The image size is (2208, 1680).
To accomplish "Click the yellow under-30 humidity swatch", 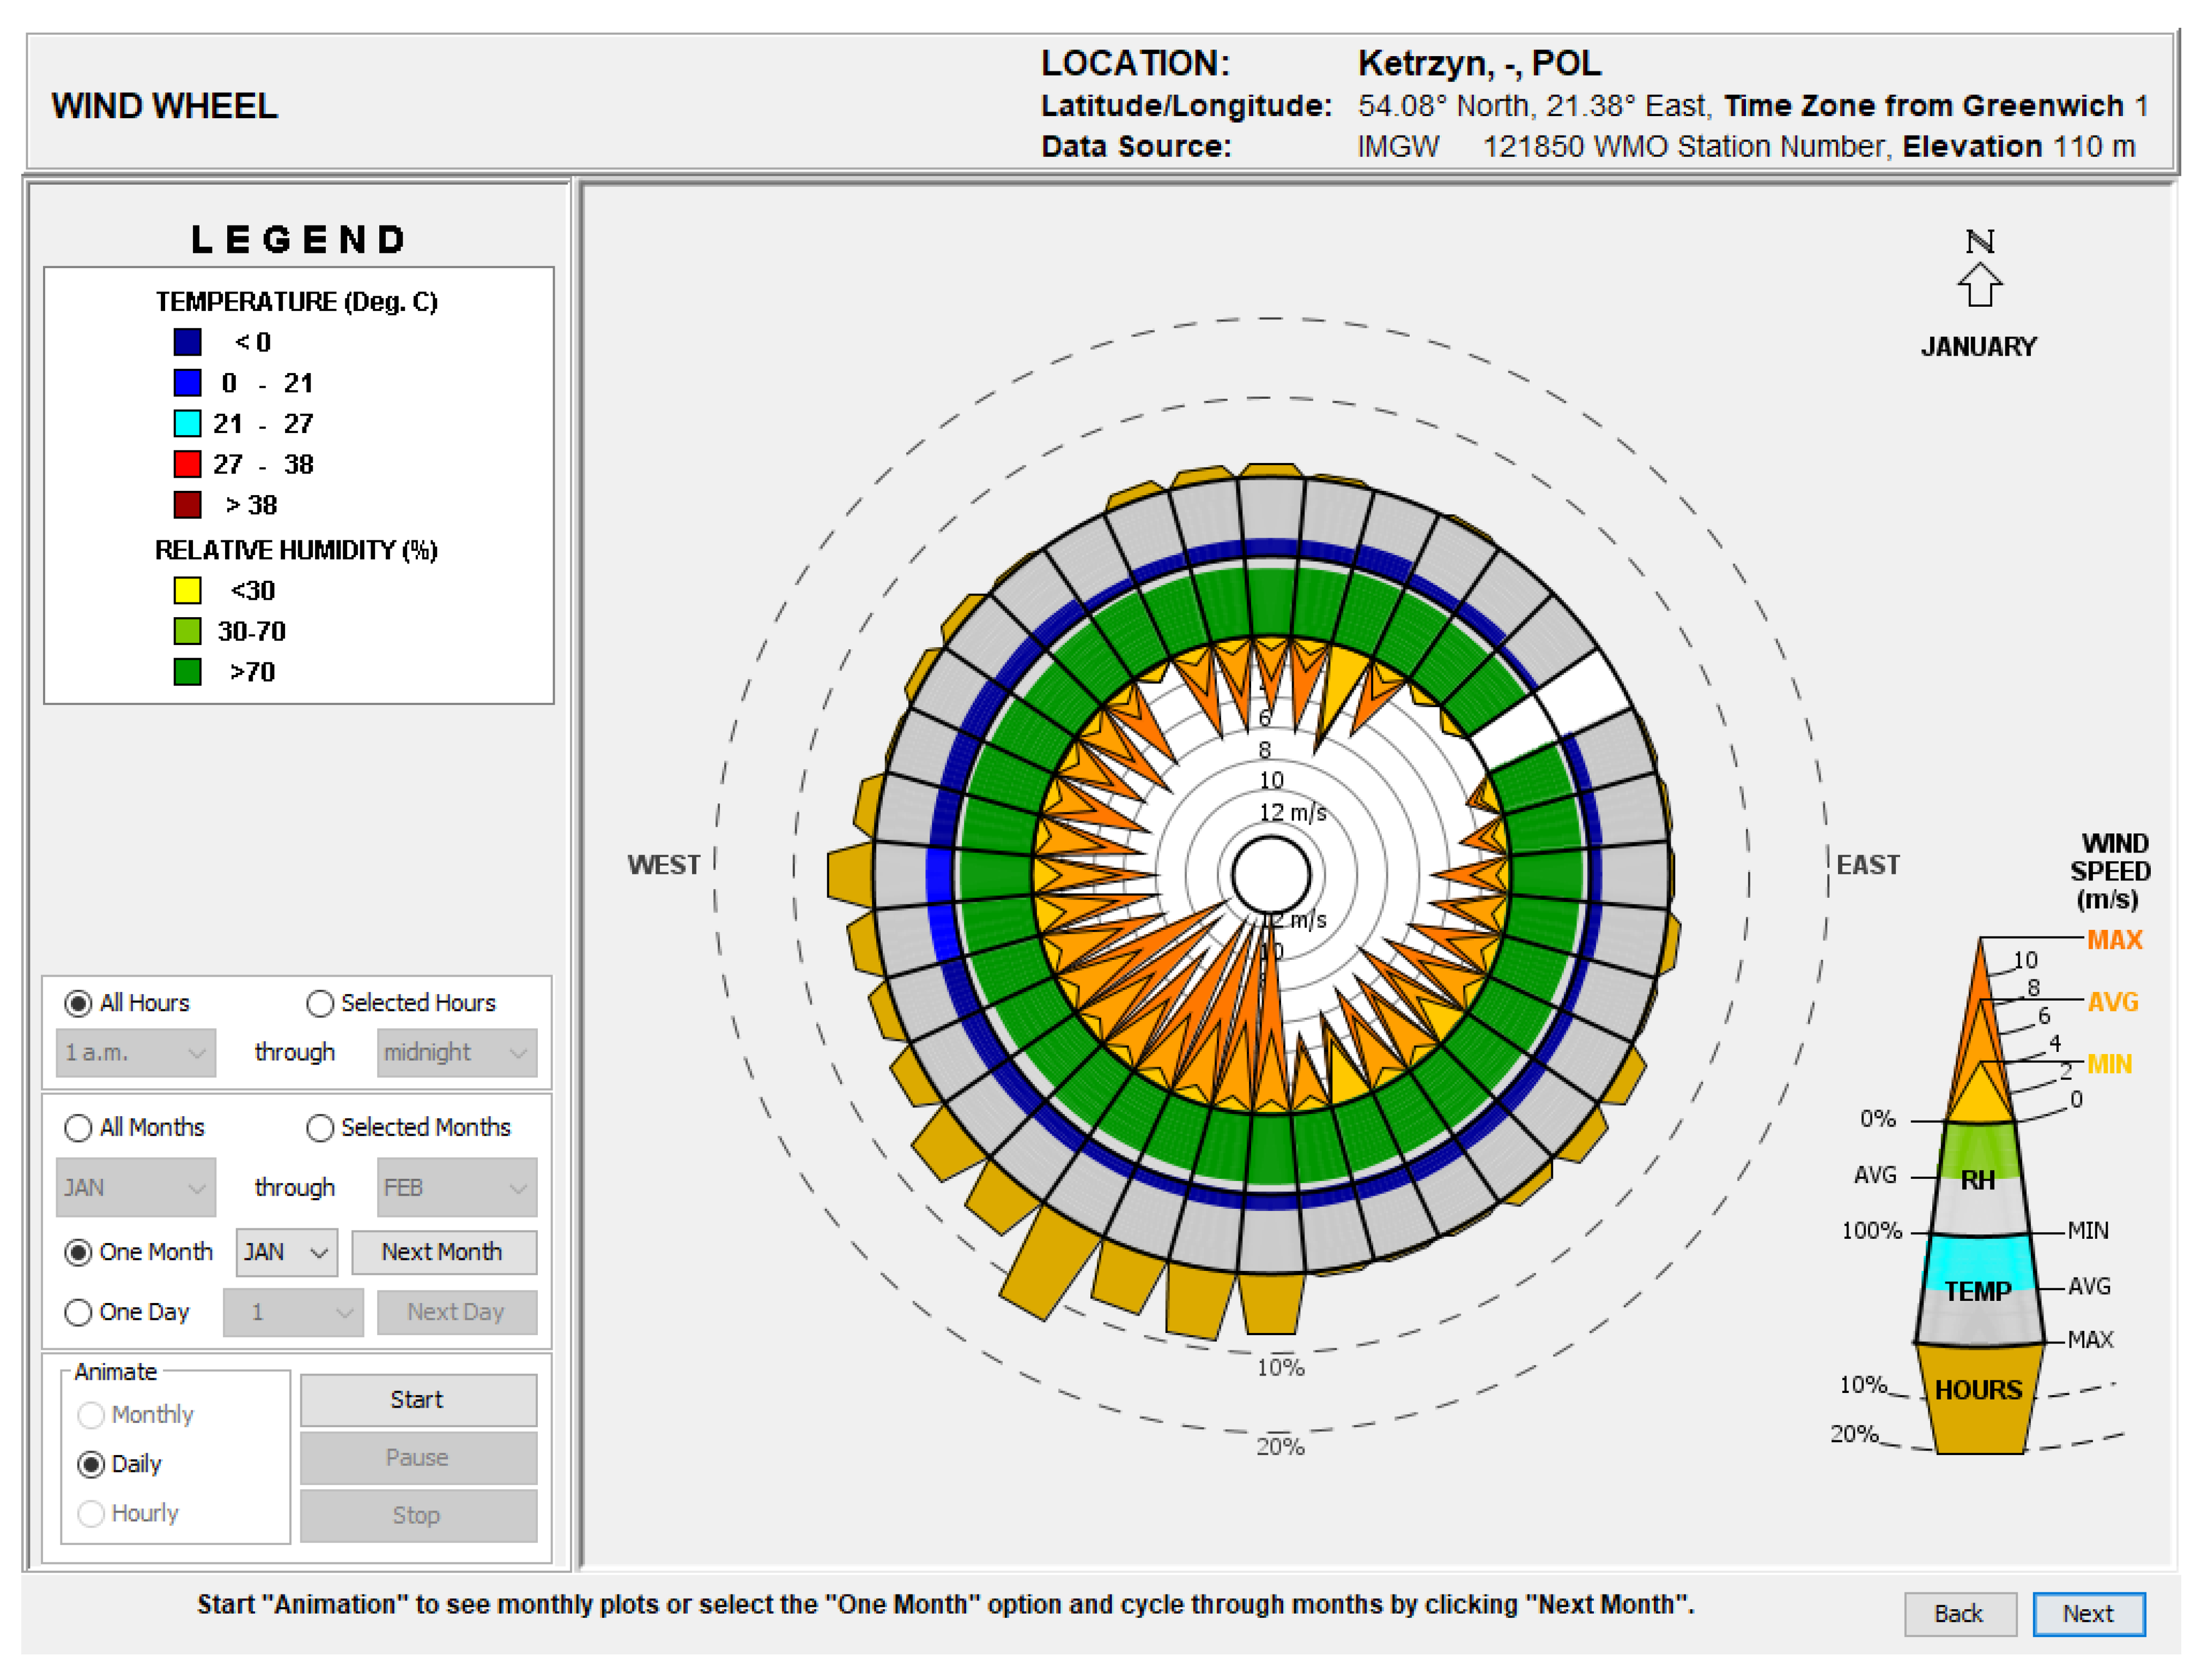I will 187,591.
